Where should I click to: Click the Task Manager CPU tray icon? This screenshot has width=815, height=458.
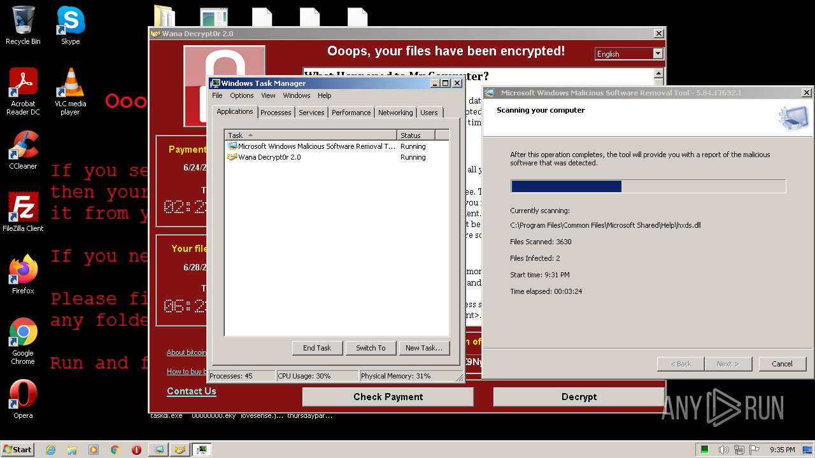[705, 450]
